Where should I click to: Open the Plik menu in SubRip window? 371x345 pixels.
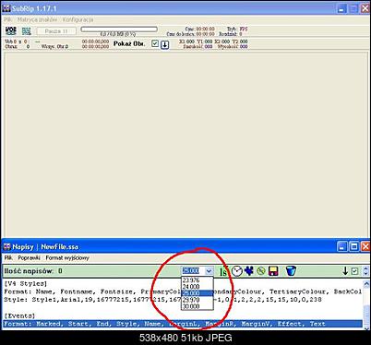[x=8, y=19]
